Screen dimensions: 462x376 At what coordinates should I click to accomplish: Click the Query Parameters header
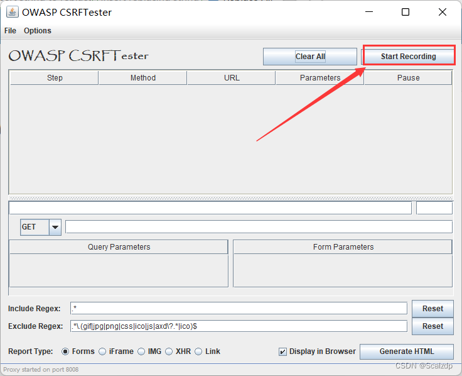(x=119, y=246)
